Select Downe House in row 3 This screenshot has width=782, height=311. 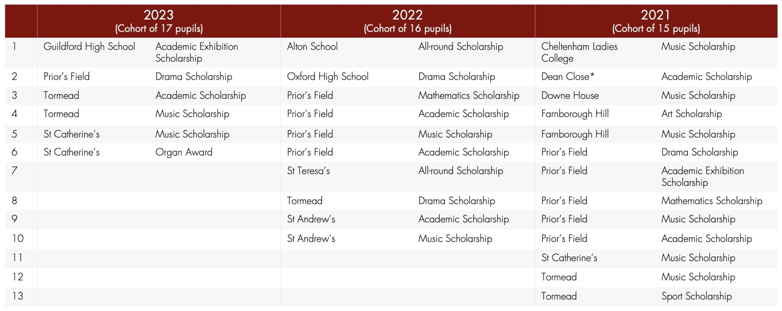pyautogui.click(x=570, y=95)
